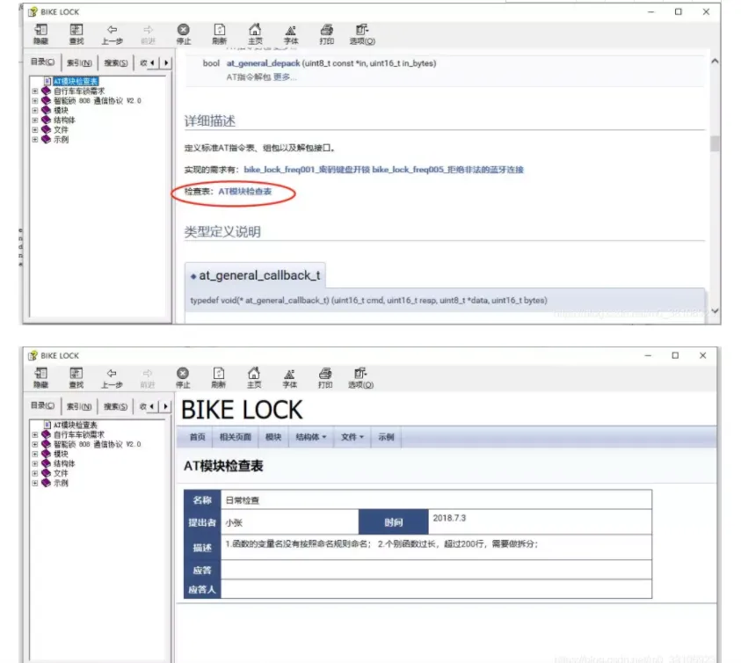Expand 模块 node in upper tree
The height and width of the screenshot is (663, 741).
click(35, 110)
